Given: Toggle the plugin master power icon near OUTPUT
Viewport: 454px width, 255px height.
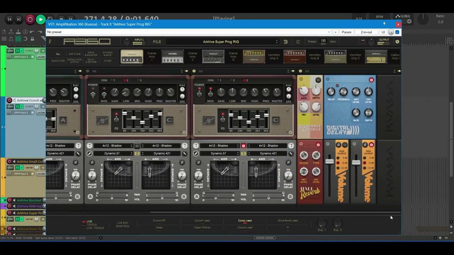Looking at the screenshot, I should 397,41.
